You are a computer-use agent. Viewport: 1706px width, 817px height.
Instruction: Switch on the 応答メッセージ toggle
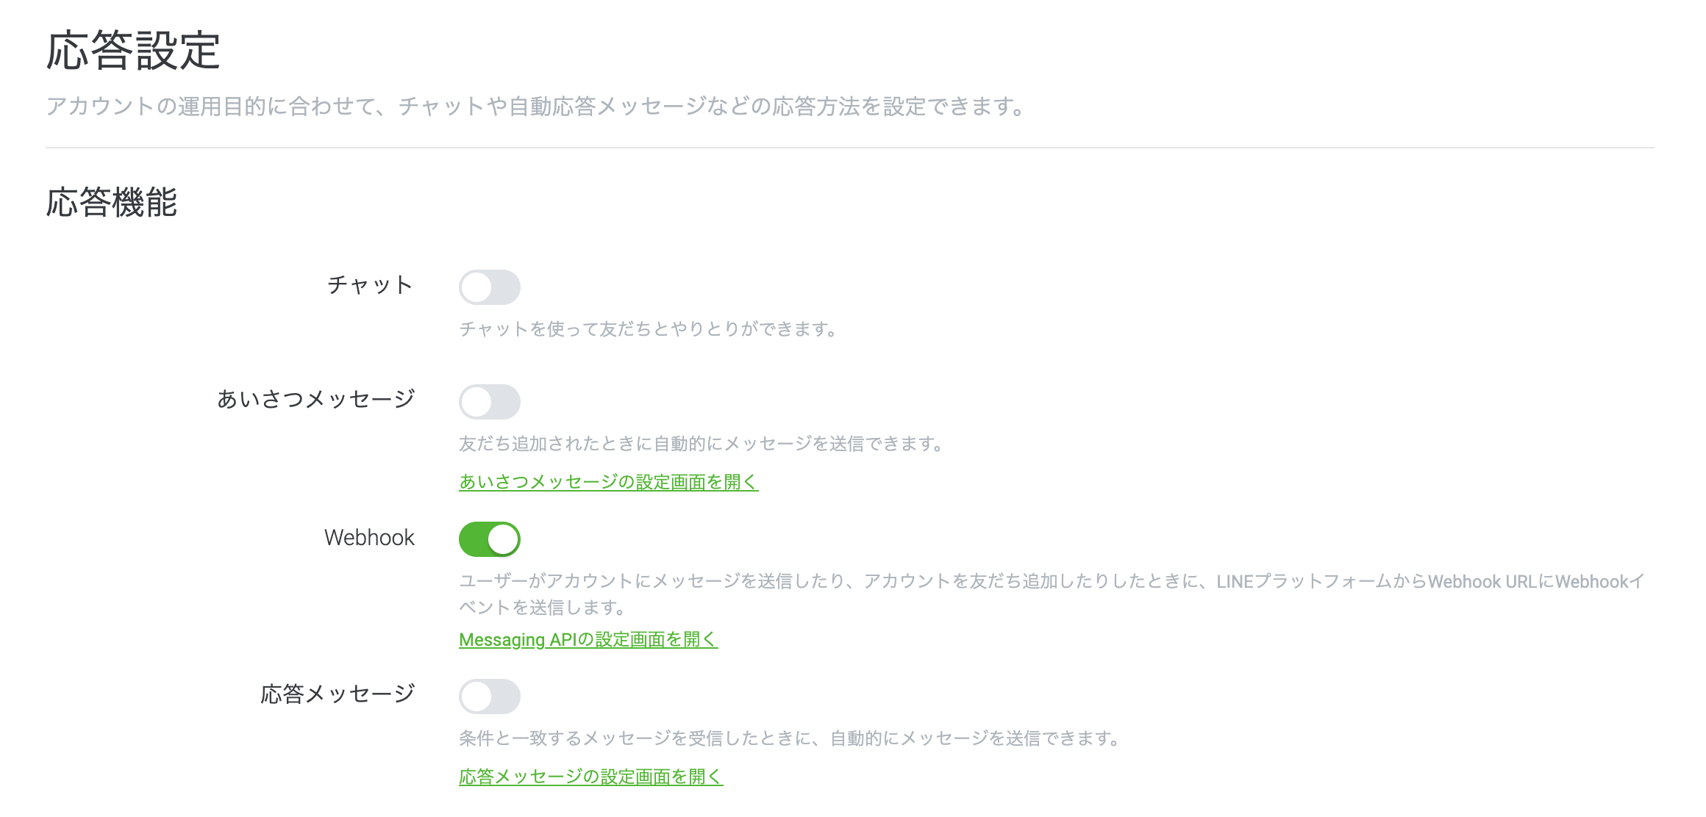coord(490,697)
